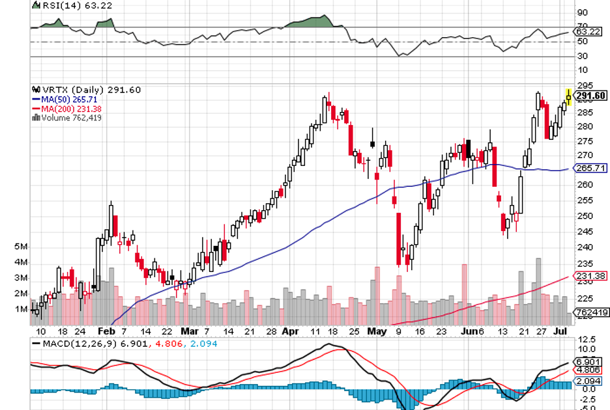Click the 231.38 MA(200) axis tag
The width and height of the screenshot is (610, 410).
point(589,277)
